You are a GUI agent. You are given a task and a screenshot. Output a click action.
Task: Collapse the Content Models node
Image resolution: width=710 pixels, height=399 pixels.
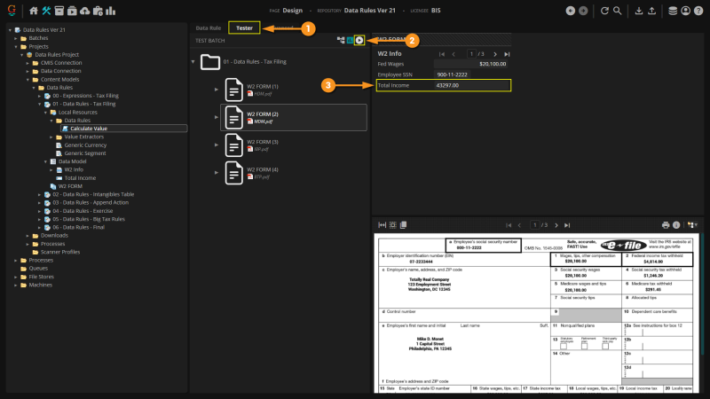[x=28, y=80]
